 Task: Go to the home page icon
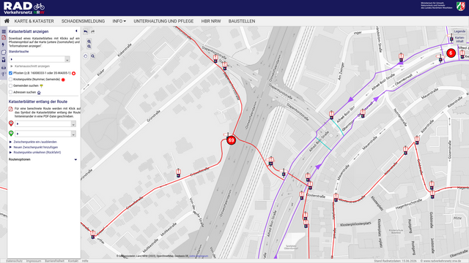point(7,21)
